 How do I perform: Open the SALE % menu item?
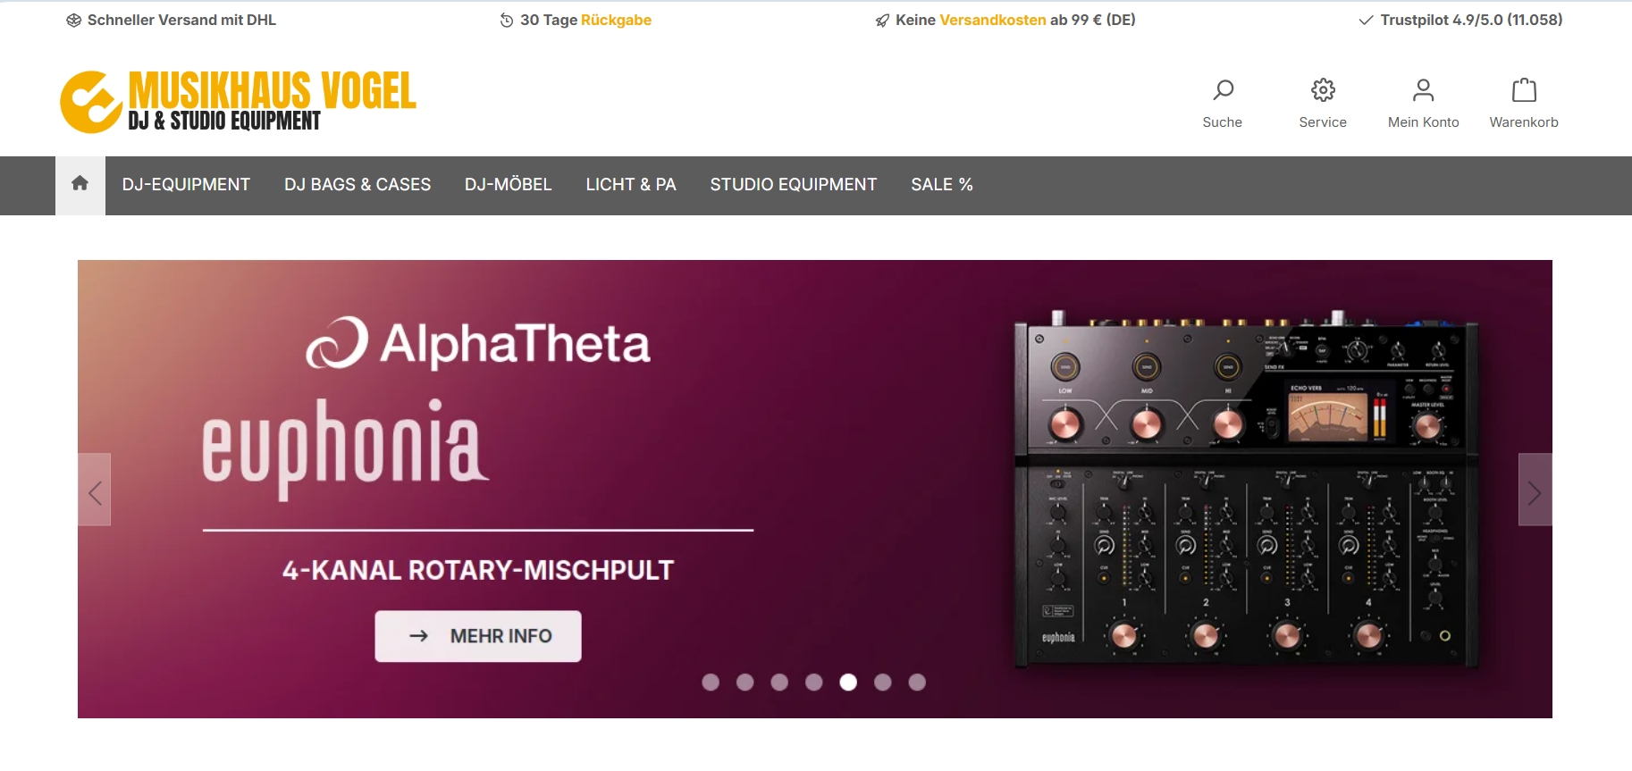(942, 185)
